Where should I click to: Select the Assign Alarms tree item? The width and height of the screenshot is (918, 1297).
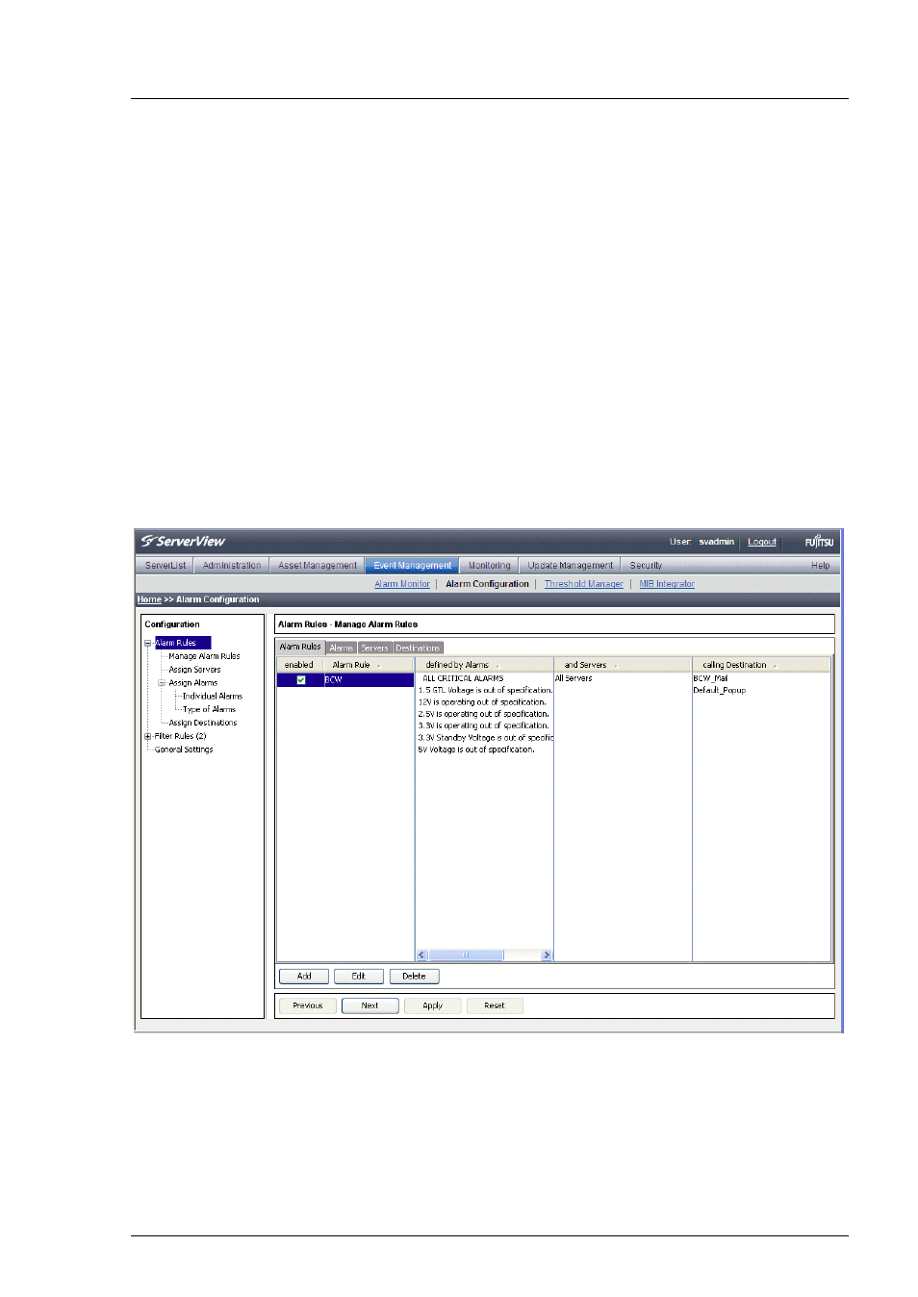192,683
